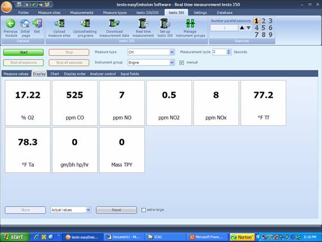Click the Mass TPY display tile

pyautogui.click(x=122, y=150)
